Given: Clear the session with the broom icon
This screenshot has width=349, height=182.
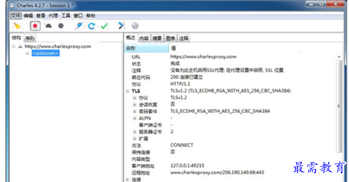Looking at the screenshot, I should (x=17, y=26).
